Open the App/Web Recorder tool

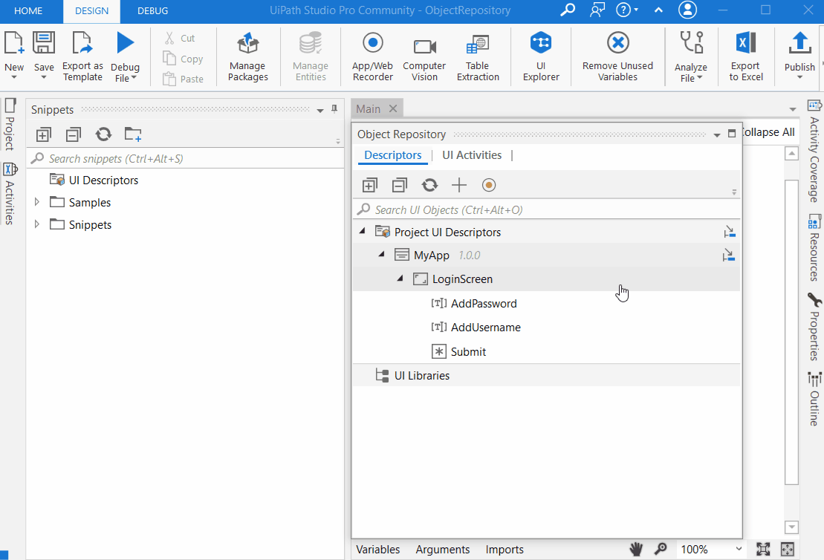[372, 56]
